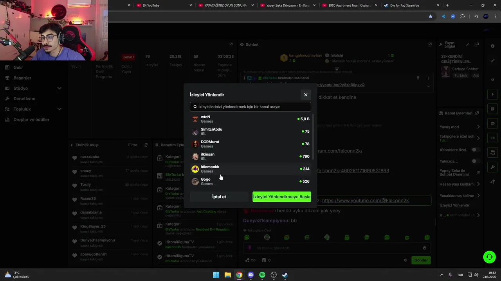501x281 pixels.
Task: Click the channel search field in raid dialog
Action: (250, 107)
